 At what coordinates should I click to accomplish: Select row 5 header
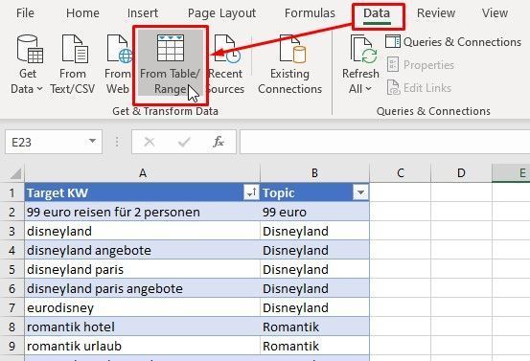click(12, 269)
